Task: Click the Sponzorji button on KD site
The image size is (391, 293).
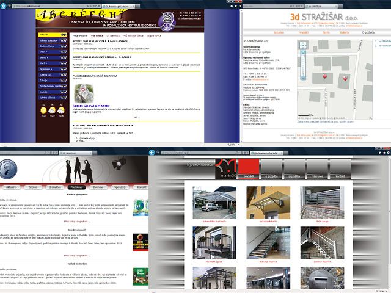Action: 120,187
